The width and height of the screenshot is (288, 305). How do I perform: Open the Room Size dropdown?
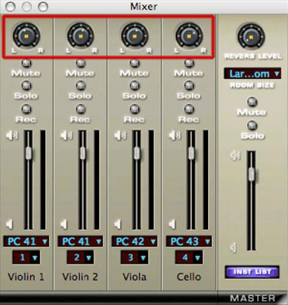coord(253,74)
